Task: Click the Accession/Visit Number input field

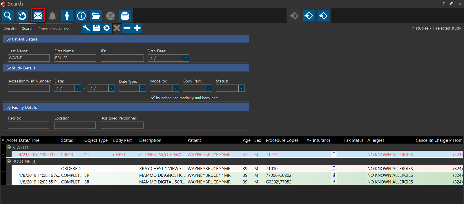Action: (x=29, y=88)
